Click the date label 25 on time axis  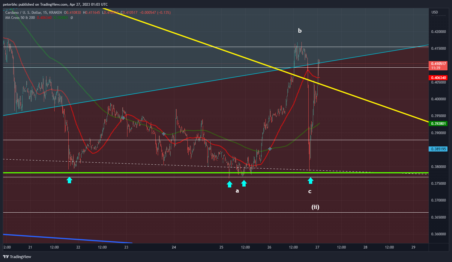tap(221, 247)
